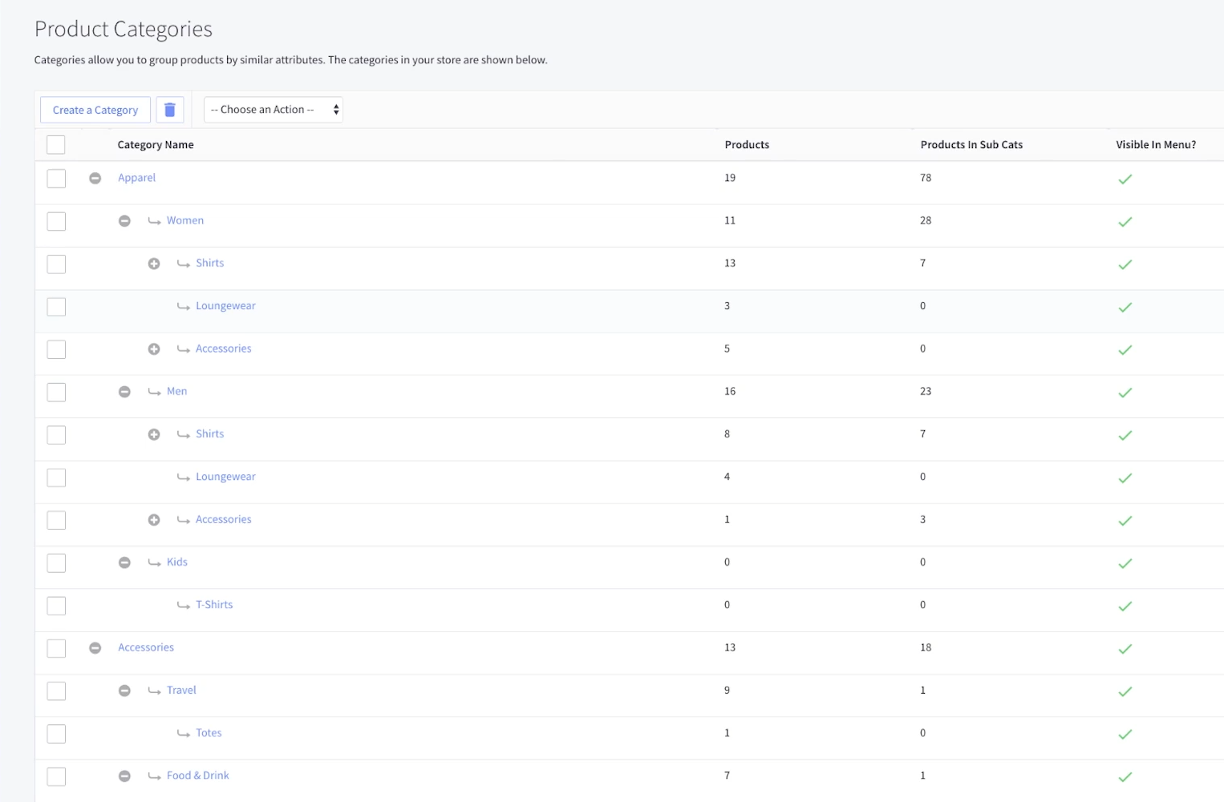Select the checkbox beside Travel
The width and height of the screenshot is (1224, 802).
(56, 691)
